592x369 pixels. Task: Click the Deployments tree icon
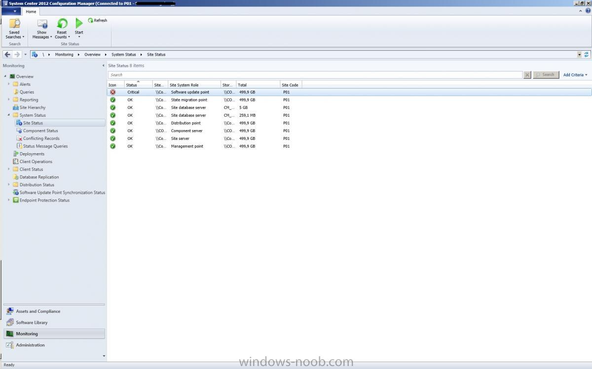(16, 154)
